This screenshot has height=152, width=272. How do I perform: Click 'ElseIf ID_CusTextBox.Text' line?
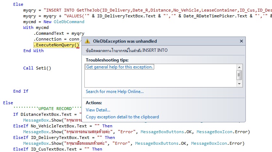click(x=57, y=149)
